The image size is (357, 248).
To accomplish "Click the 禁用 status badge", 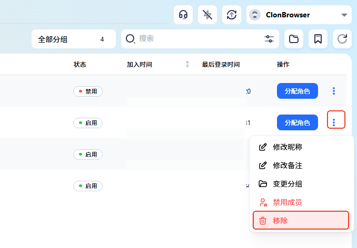I will point(88,91).
